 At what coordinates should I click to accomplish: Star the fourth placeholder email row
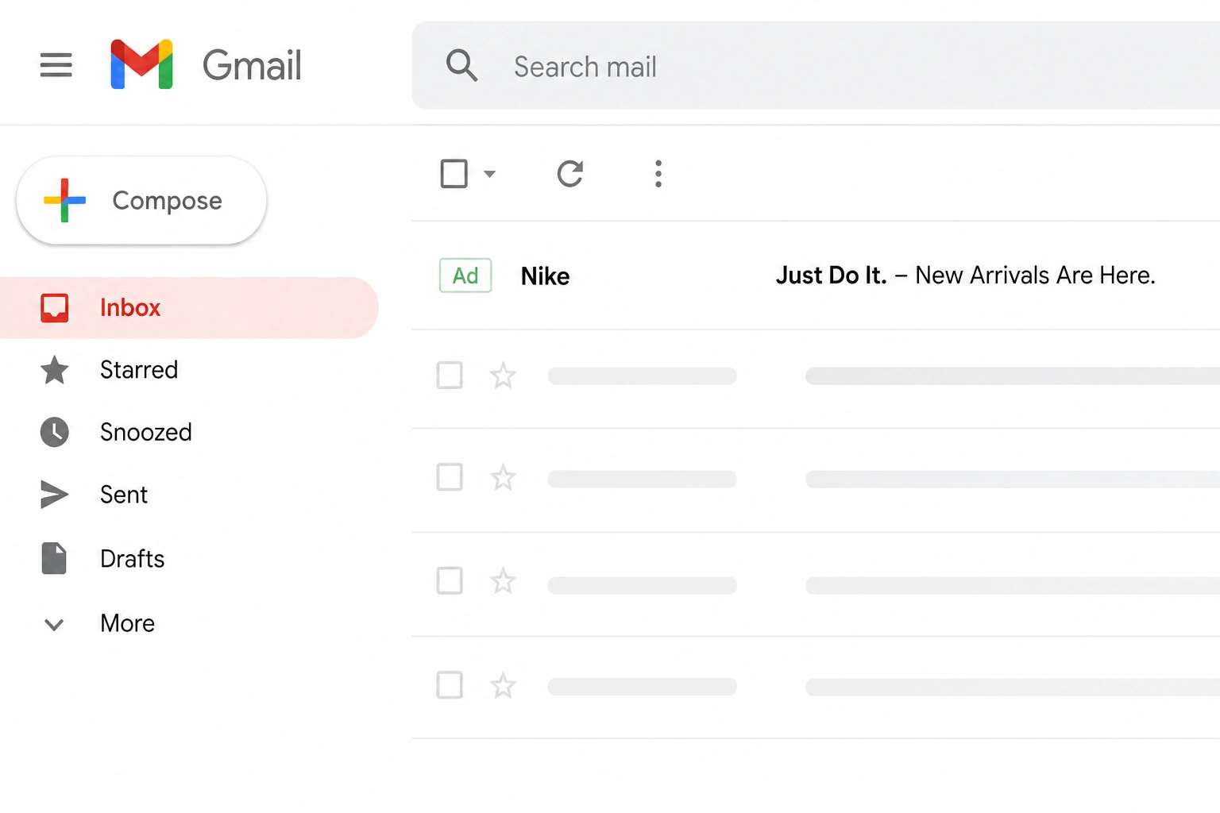coord(503,685)
